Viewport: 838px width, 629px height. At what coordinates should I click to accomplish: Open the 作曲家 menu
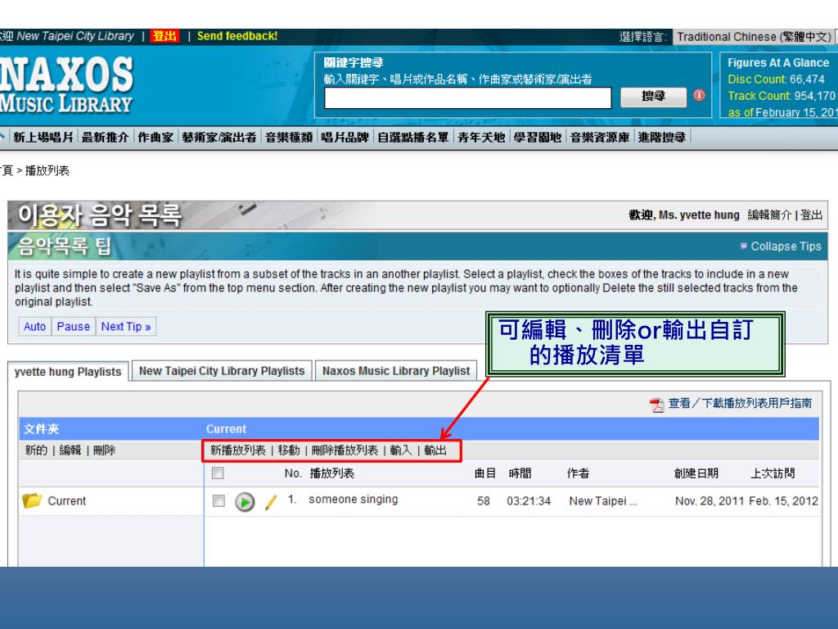click(155, 138)
